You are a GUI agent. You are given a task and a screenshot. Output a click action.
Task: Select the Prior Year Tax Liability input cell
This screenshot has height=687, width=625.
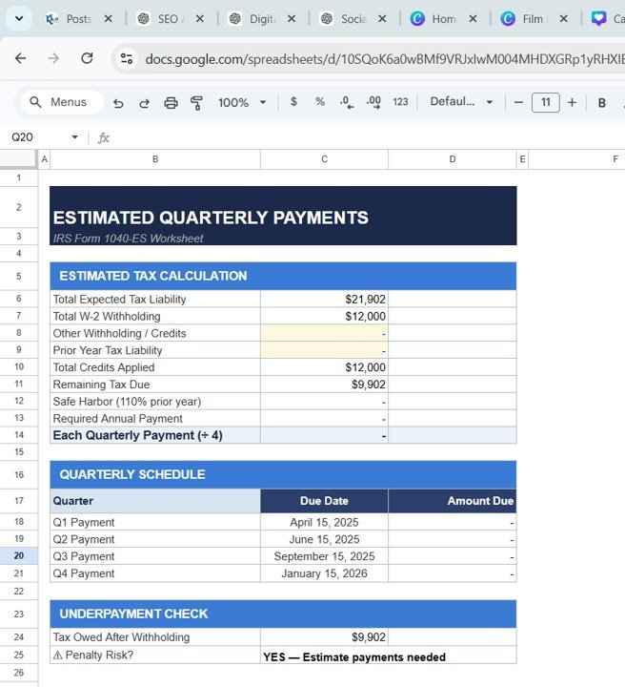[x=324, y=350]
